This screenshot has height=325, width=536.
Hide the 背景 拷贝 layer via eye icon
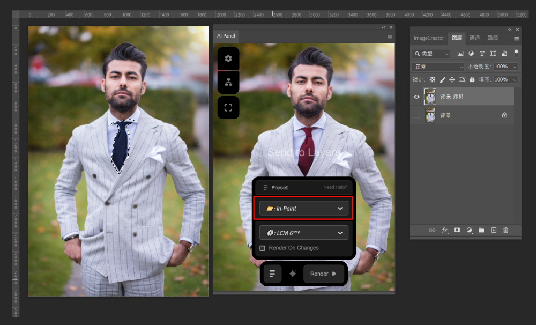[x=417, y=97]
